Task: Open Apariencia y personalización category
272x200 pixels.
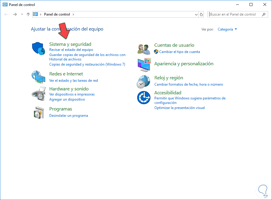Action: [x=184, y=64]
